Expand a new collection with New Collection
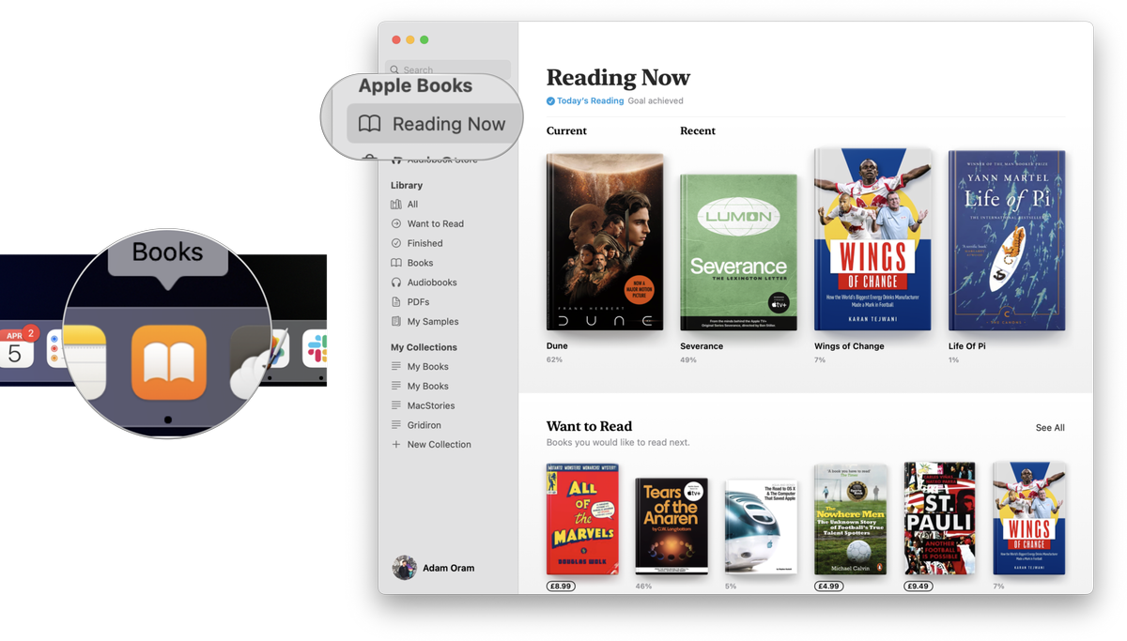Screen dimensions: 1127x641 click(x=439, y=444)
